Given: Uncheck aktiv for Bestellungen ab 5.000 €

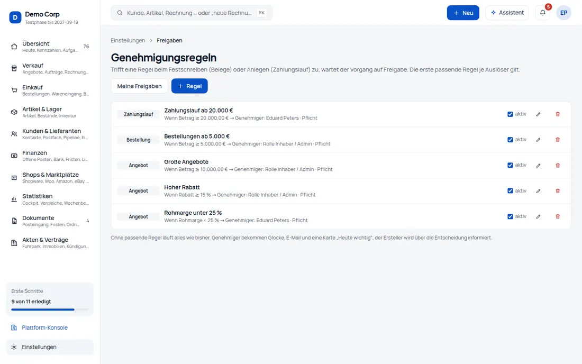Looking at the screenshot, I should pyautogui.click(x=510, y=140).
